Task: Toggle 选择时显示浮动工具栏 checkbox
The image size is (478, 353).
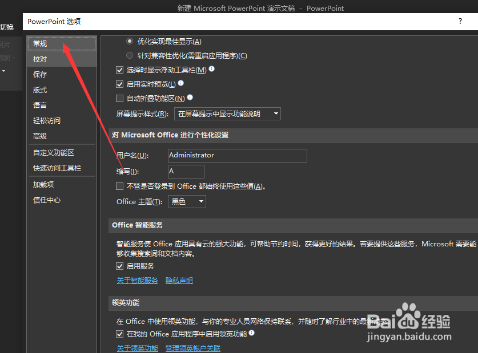Action: [119, 70]
